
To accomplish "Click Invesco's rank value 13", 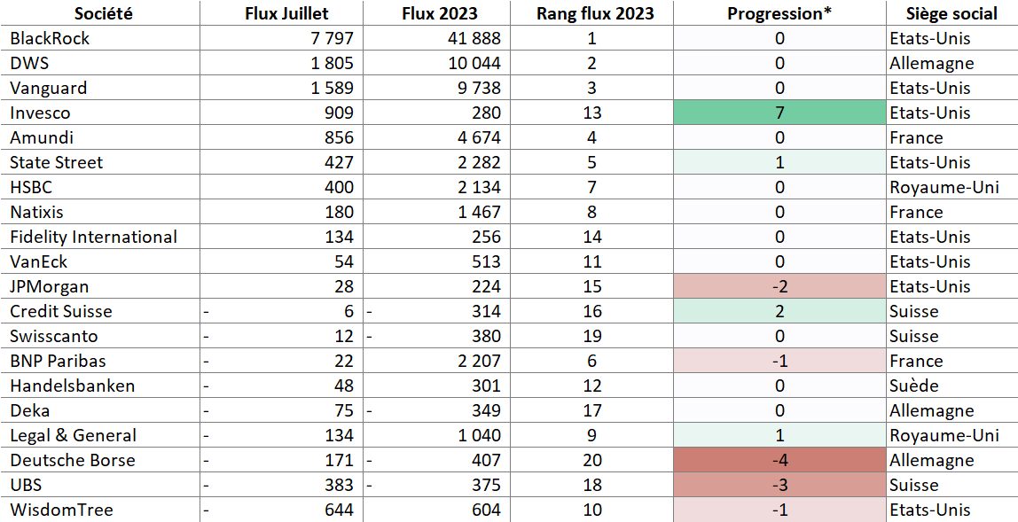I will coord(592,113).
